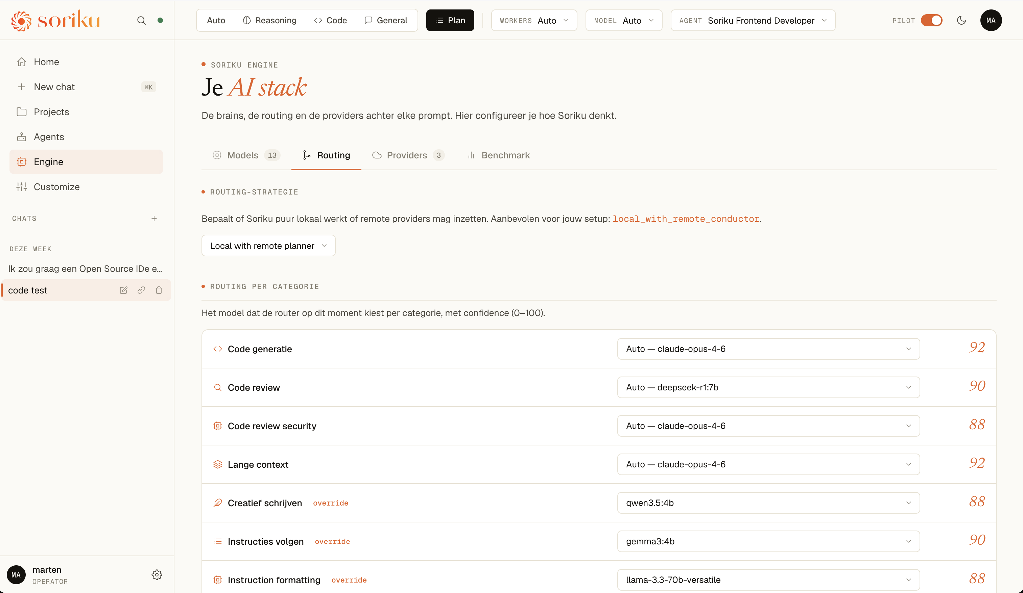Start a New chat from the sidebar
Viewport: 1023px width, 593px height.
click(x=86, y=87)
